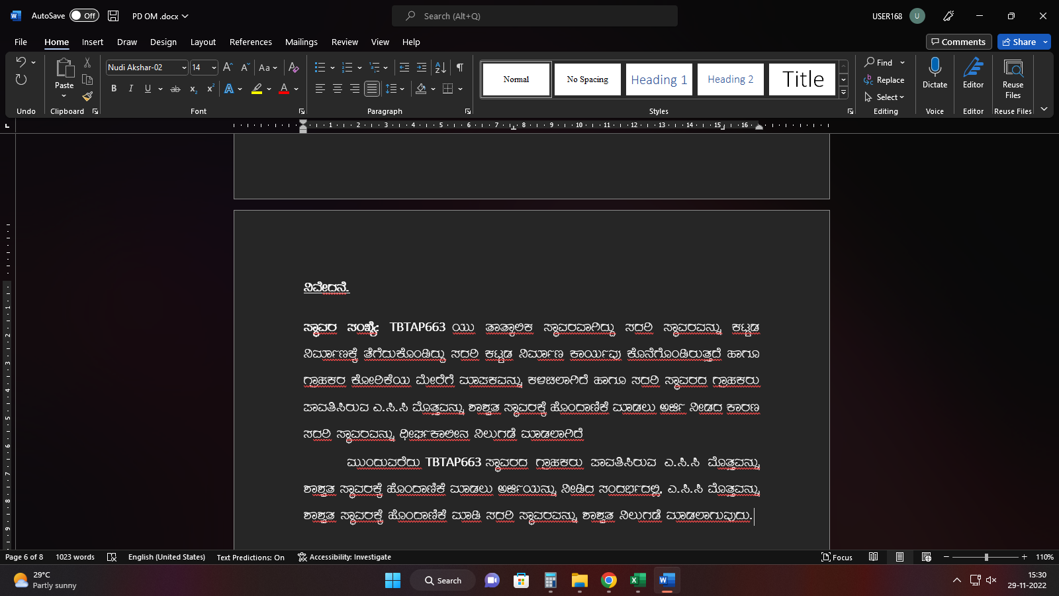Open the document name dropdown
Viewport: 1059px width, 596px height.
click(185, 16)
